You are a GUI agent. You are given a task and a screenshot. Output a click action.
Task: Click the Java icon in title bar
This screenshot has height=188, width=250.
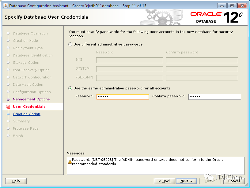click(6, 6)
